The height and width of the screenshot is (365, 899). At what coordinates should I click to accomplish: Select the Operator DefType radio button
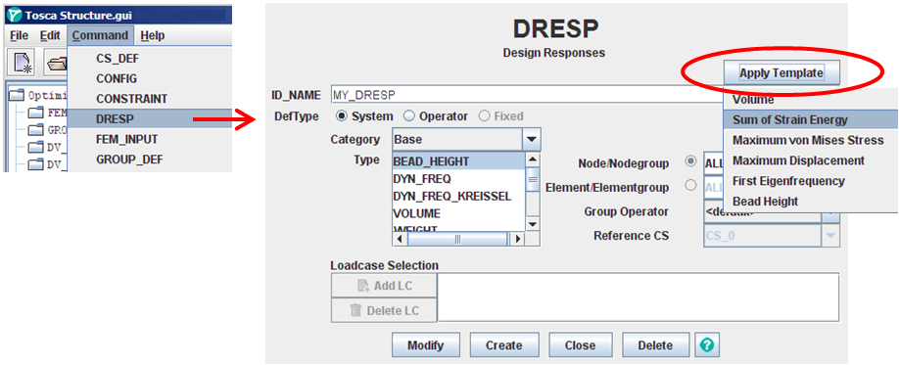point(409,116)
